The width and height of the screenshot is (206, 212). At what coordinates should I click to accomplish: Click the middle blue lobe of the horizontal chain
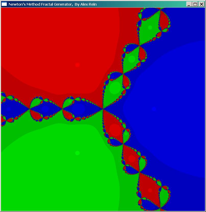click(45, 109)
